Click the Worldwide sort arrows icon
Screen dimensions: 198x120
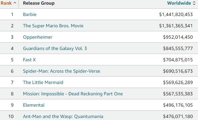[194, 3]
